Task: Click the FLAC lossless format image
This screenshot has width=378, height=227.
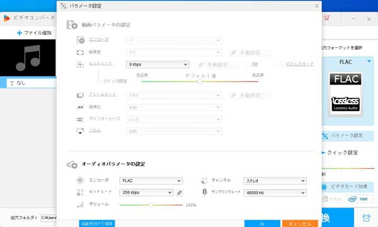Action: tap(345, 94)
